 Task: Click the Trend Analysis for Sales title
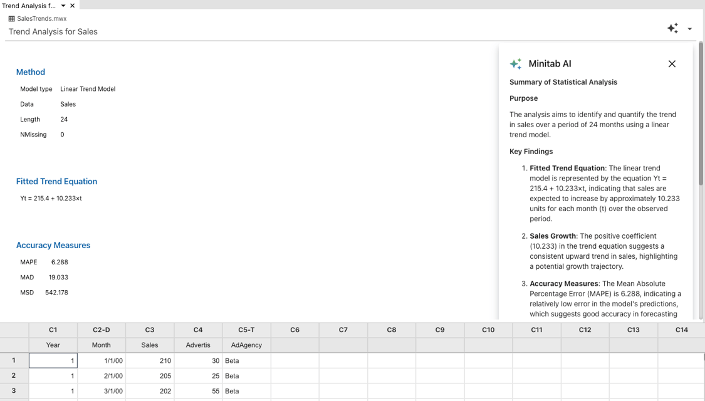53,31
